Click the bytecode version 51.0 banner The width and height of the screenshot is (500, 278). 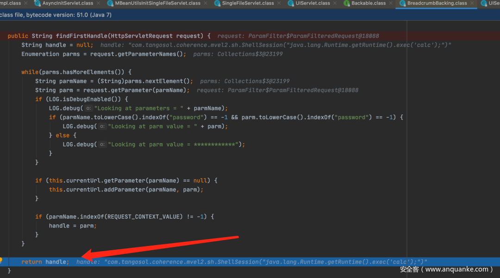[x=56, y=15]
